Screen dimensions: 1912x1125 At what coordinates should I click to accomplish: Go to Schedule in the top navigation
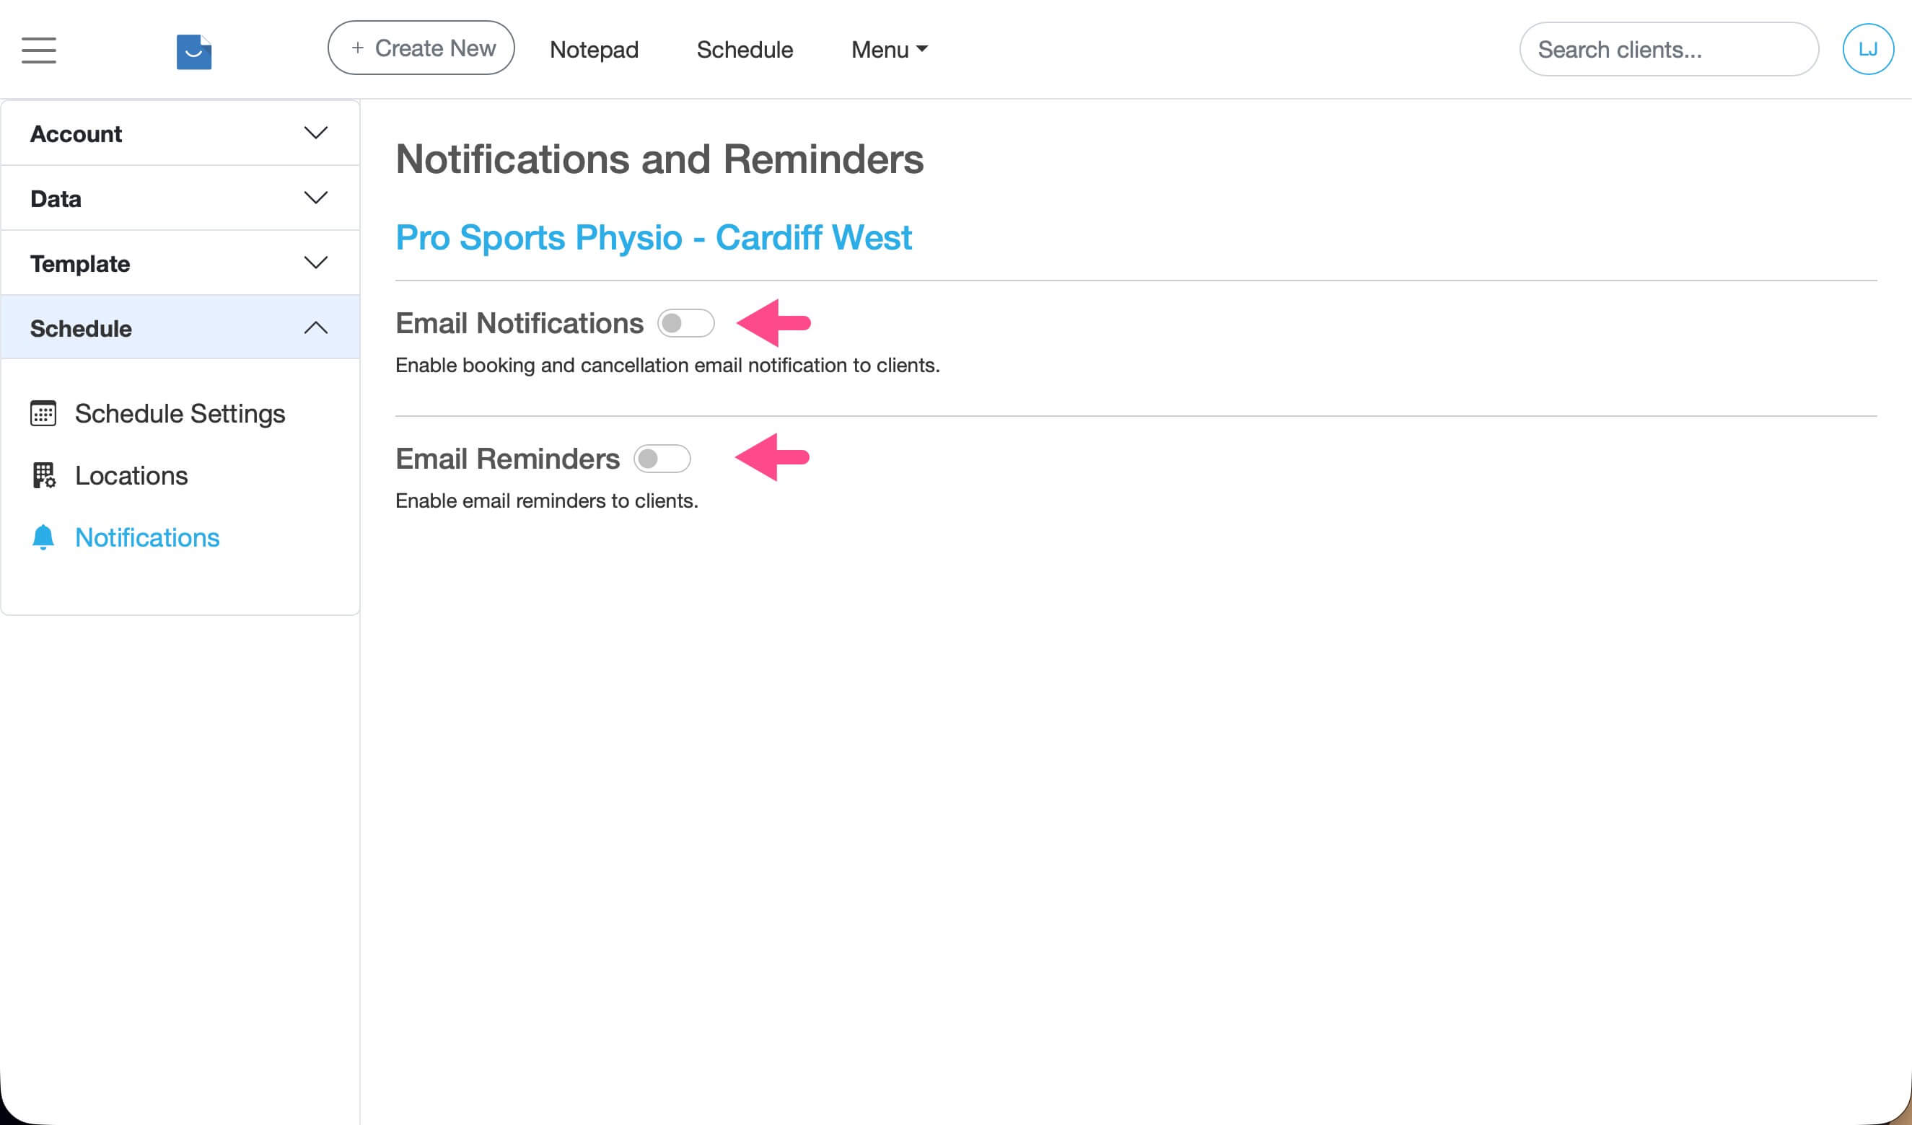745,49
